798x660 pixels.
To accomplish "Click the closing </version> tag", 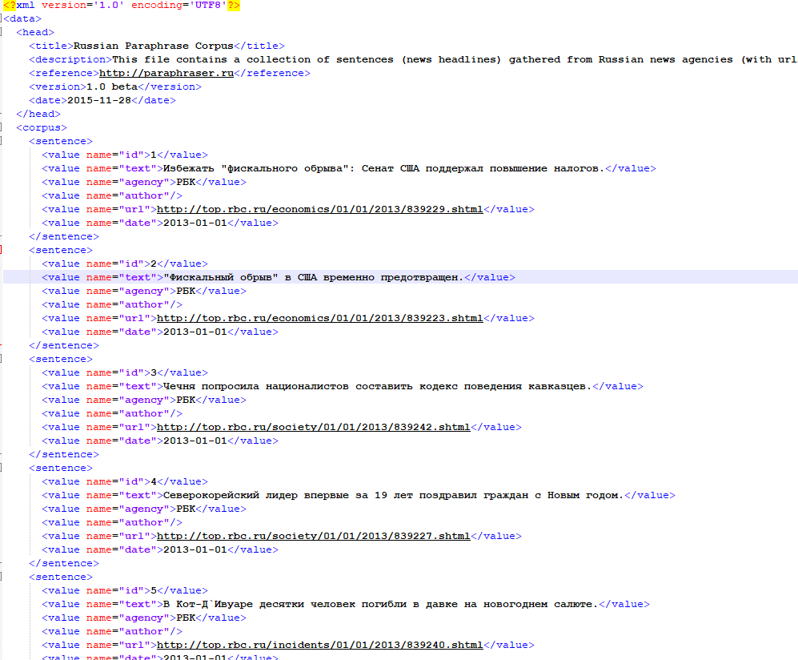I will pos(170,87).
